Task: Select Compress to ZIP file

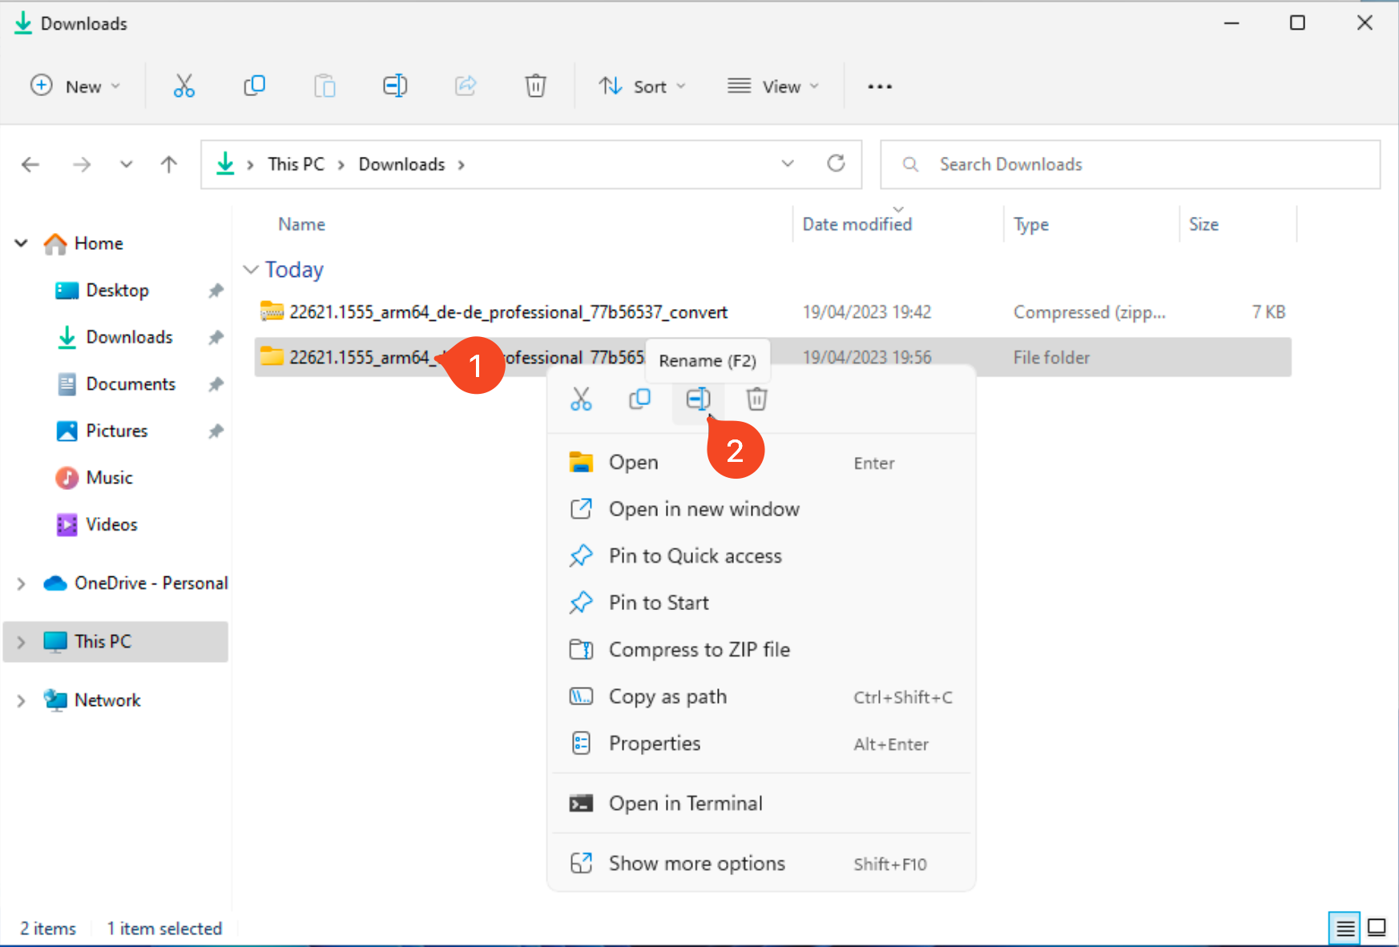Action: [x=699, y=649]
